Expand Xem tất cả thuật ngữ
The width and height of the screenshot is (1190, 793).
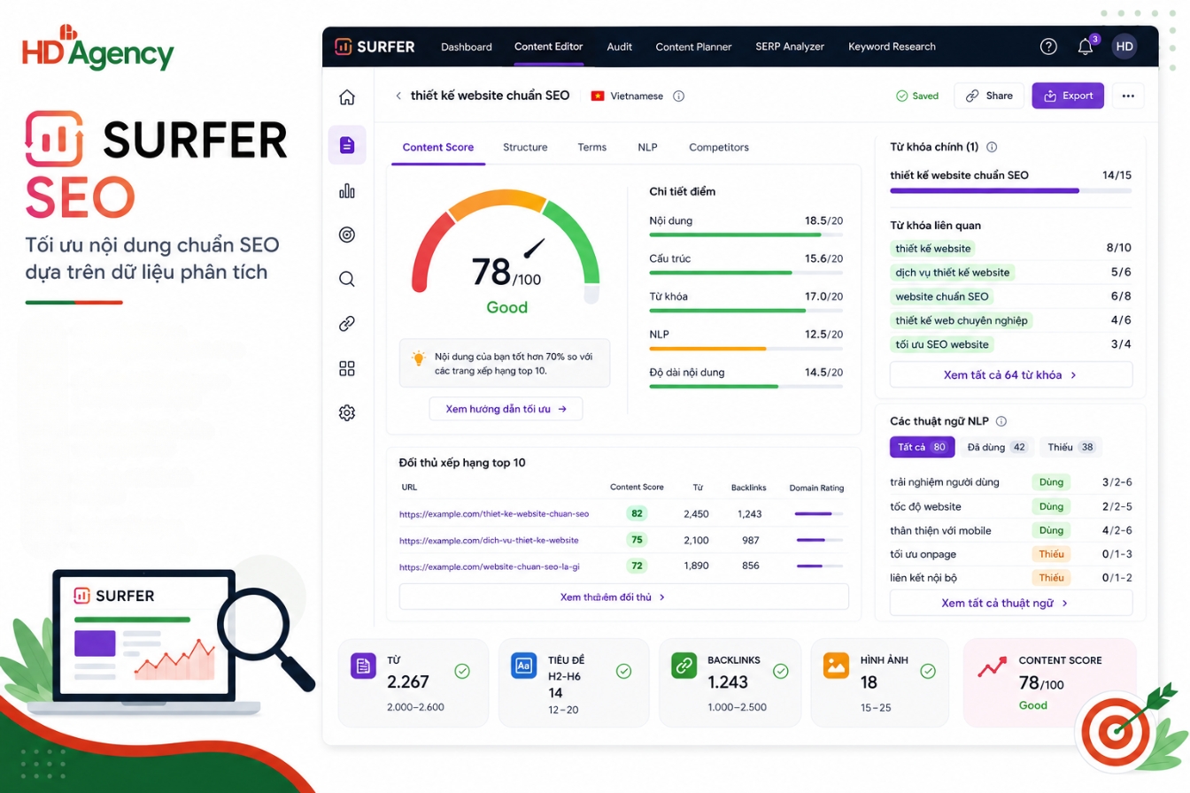(x=1010, y=603)
